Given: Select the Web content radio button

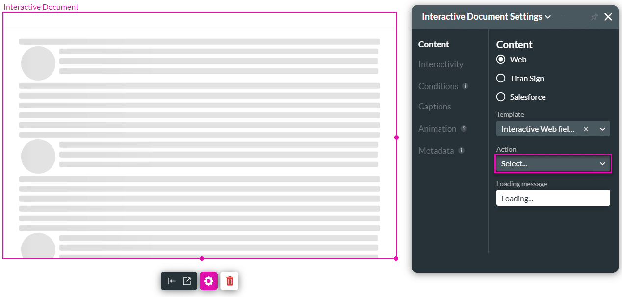Looking at the screenshot, I should [501, 59].
